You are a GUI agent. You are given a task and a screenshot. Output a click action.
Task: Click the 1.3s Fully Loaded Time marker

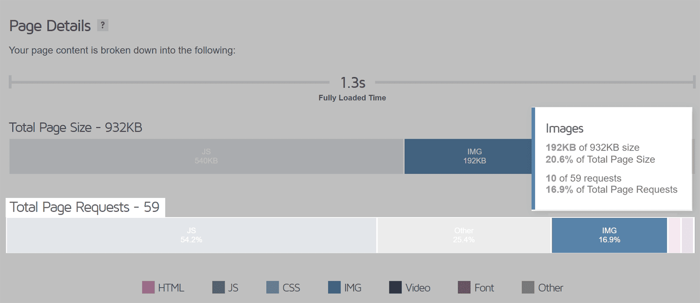coord(352,82)
